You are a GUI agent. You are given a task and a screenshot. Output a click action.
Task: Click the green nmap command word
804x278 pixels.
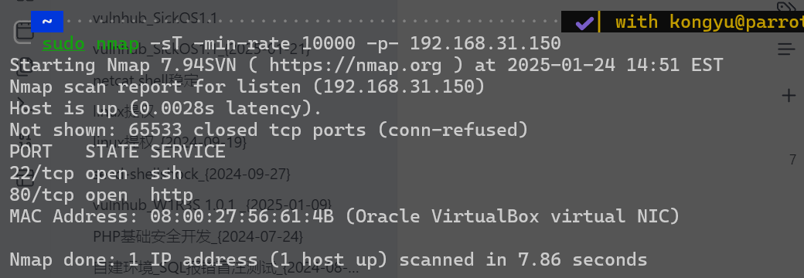(118, 44)
